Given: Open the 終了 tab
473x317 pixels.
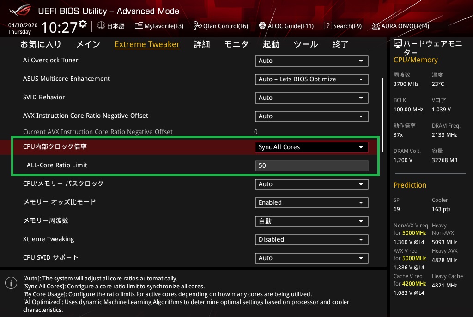Looking at the screenshot, I should (340, 44).
